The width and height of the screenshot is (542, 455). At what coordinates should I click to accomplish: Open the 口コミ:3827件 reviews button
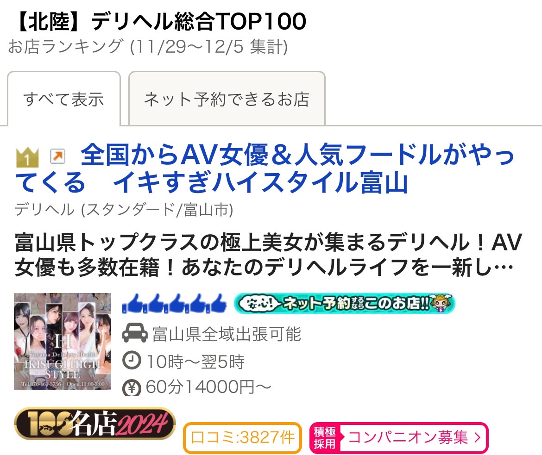tap(242, 437)
